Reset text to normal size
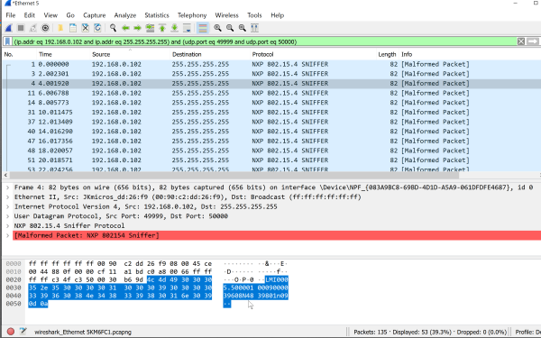The image size is (541, 338). coord(243,28)
